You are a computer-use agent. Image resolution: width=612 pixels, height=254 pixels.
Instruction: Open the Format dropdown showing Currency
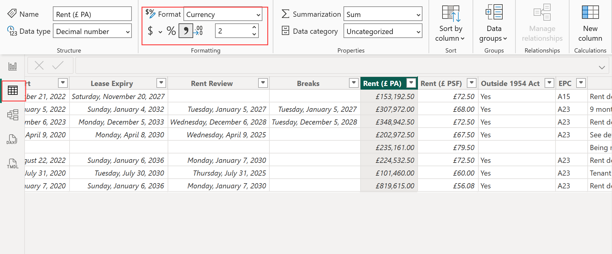pyautogui.click(x=223, y=14)
